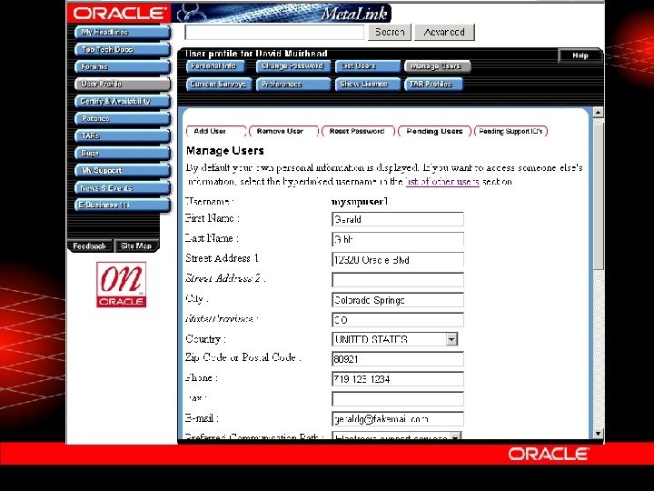Click the scrollbar up arrow
Viewport: 654px width, 491px height.
[598, 113]
